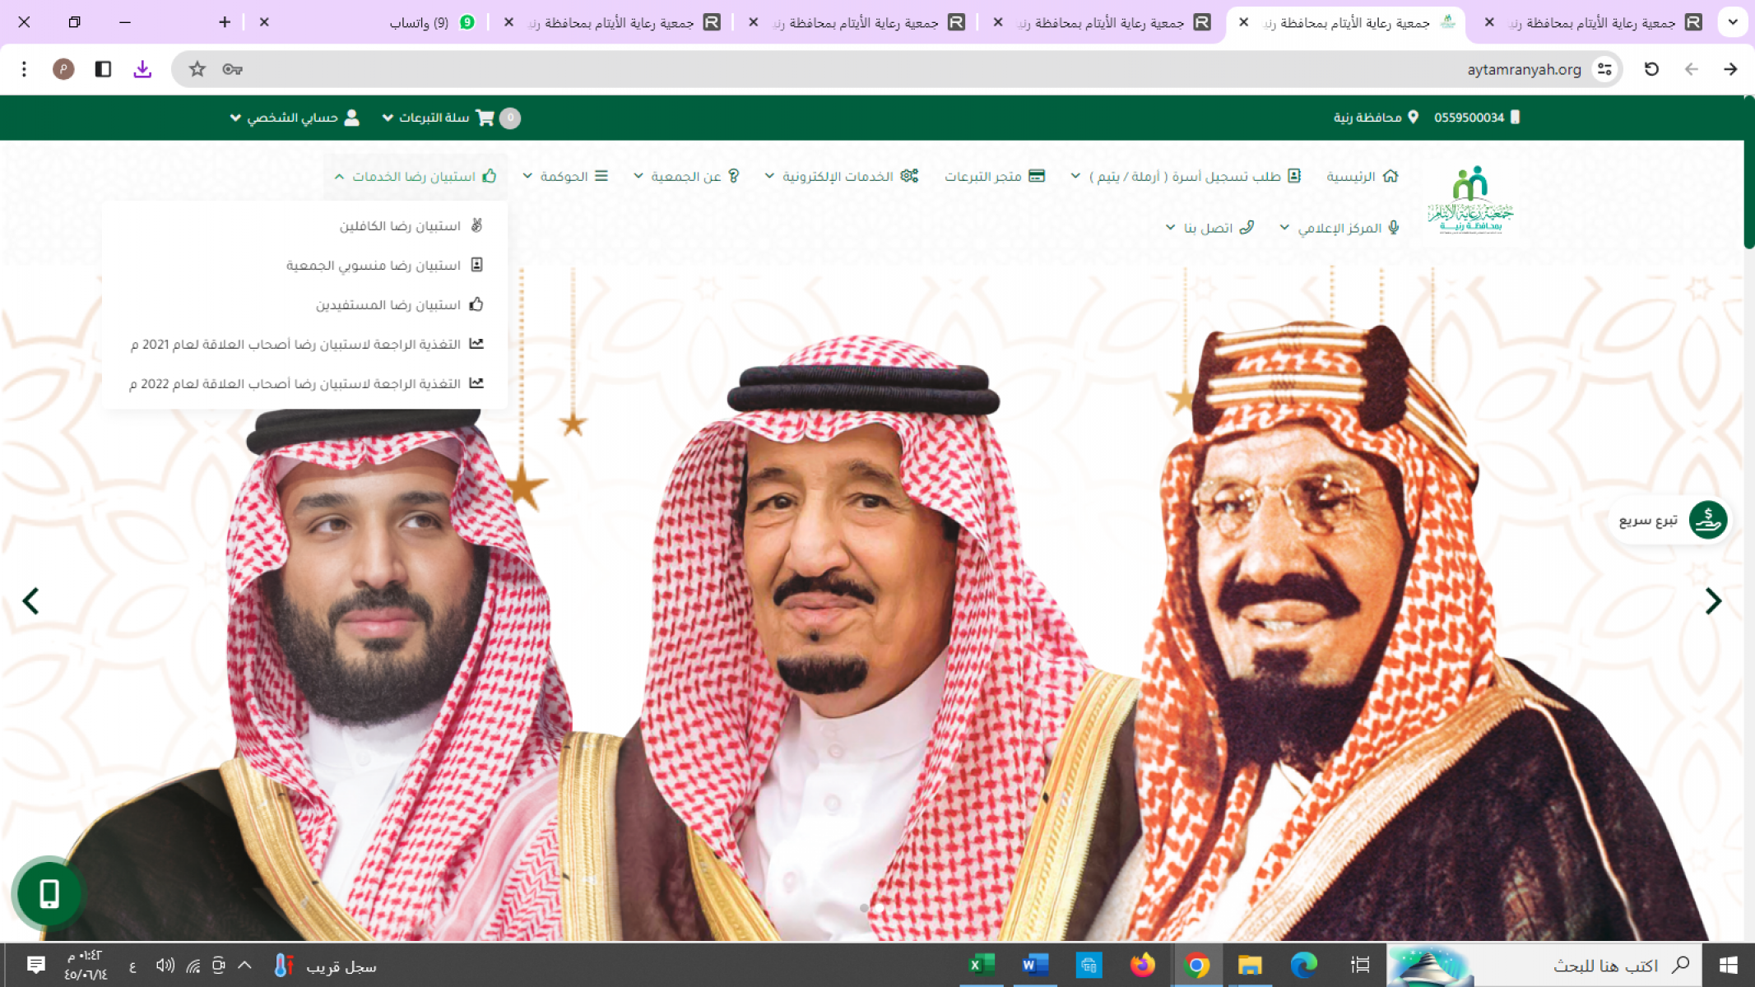The image size is (1755, 987).
Task: Open the Chrome side panel icon
Action: (103, 69)
